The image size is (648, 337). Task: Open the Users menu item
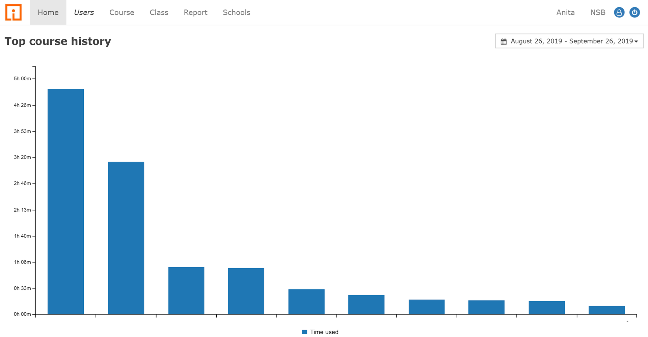[84, 12]
